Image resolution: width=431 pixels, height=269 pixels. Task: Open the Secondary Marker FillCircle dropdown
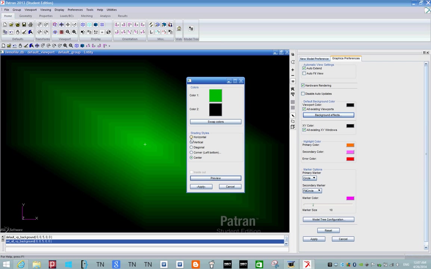point(312,191)
